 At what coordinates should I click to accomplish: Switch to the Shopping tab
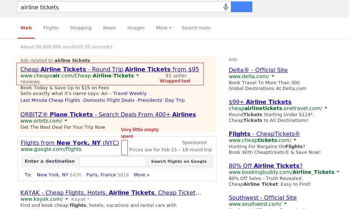[81, 28]
